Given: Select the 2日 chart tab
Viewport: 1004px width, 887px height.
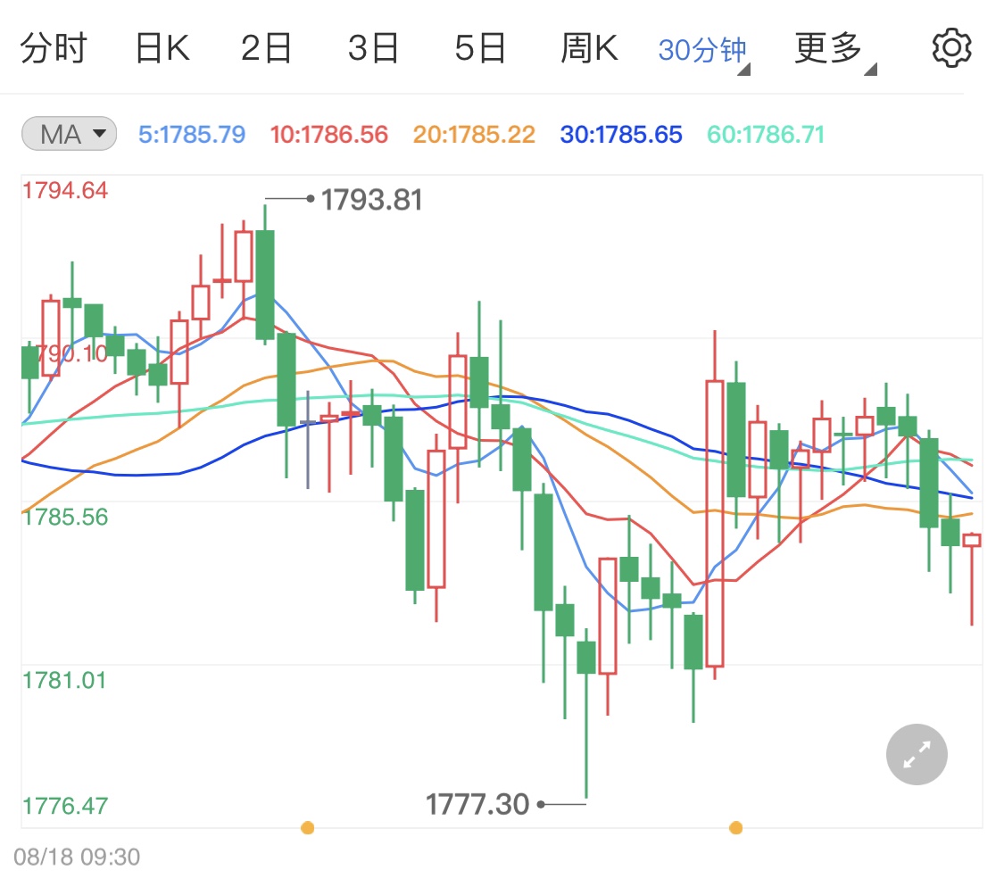Looking at the screenshot, I should click(266, 49).
